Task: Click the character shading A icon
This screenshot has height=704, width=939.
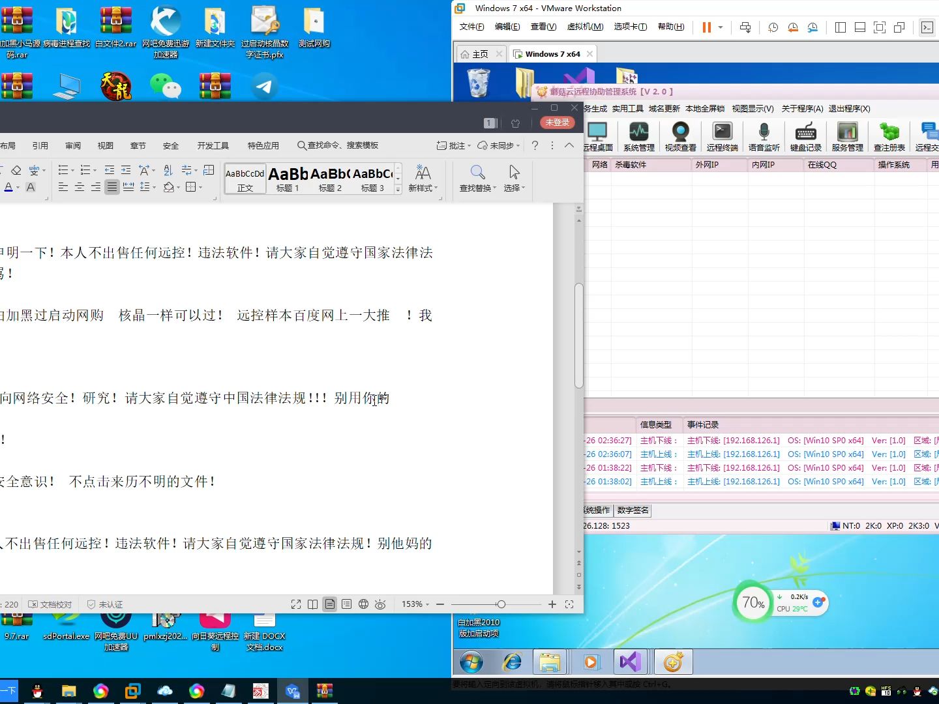Action: click(31, 188)
